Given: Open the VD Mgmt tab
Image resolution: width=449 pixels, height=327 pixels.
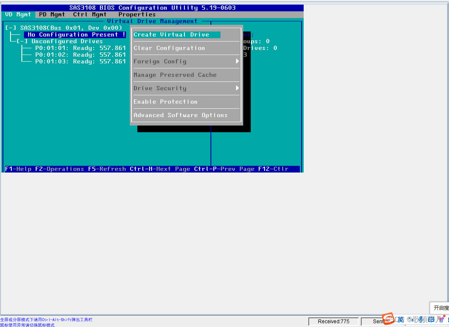Looking at the screenshot, I should [18, 14].
